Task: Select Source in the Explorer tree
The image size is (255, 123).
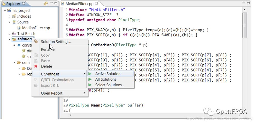Action: point(23,22)
